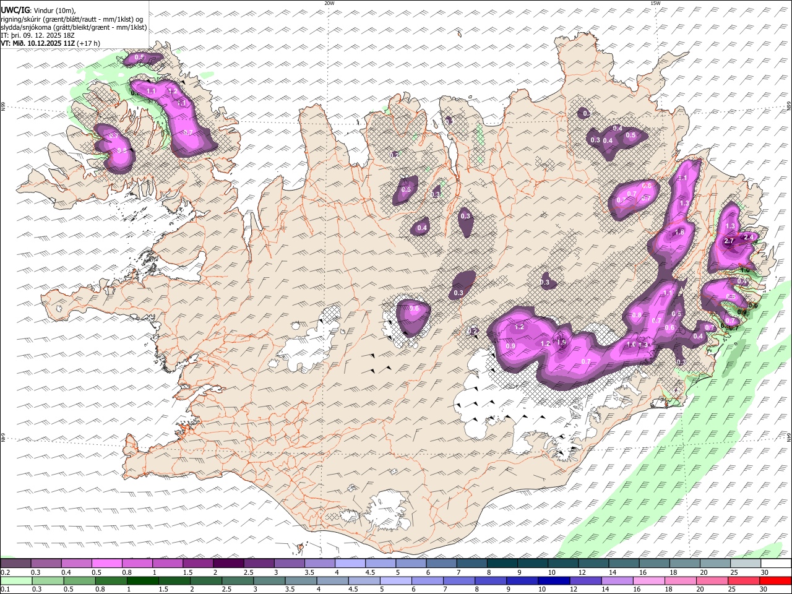This screenshot has width=792, height=594.
Task: Click the deep blue 10 swatch on lower scale
Action: coord(553,580)
